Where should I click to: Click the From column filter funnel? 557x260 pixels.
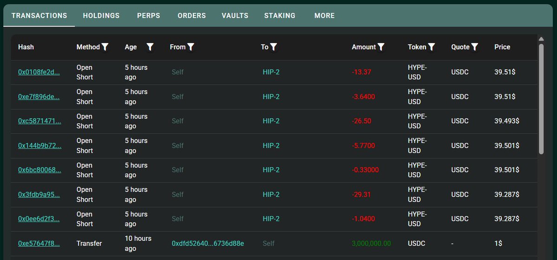191,47
